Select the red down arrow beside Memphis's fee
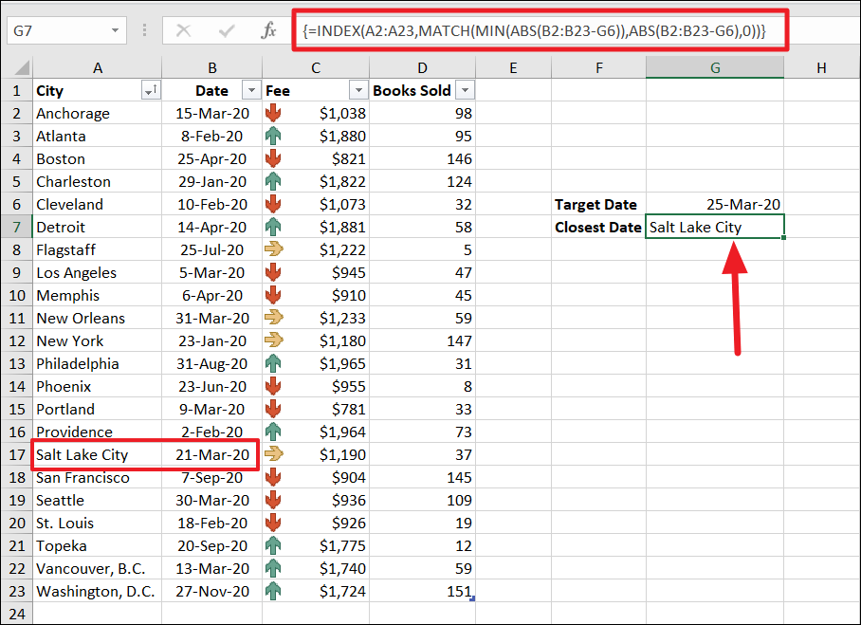The height and width of the screenshot is (625, 861). tap(275, 295)
